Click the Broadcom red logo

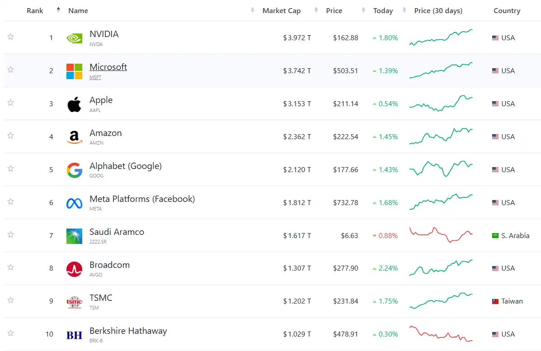point(74,269)
